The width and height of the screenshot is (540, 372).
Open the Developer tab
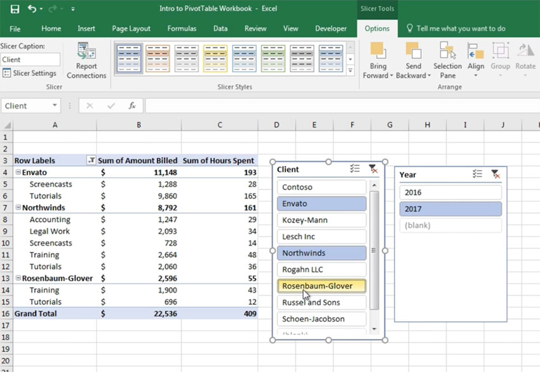[x=330, y=29]
